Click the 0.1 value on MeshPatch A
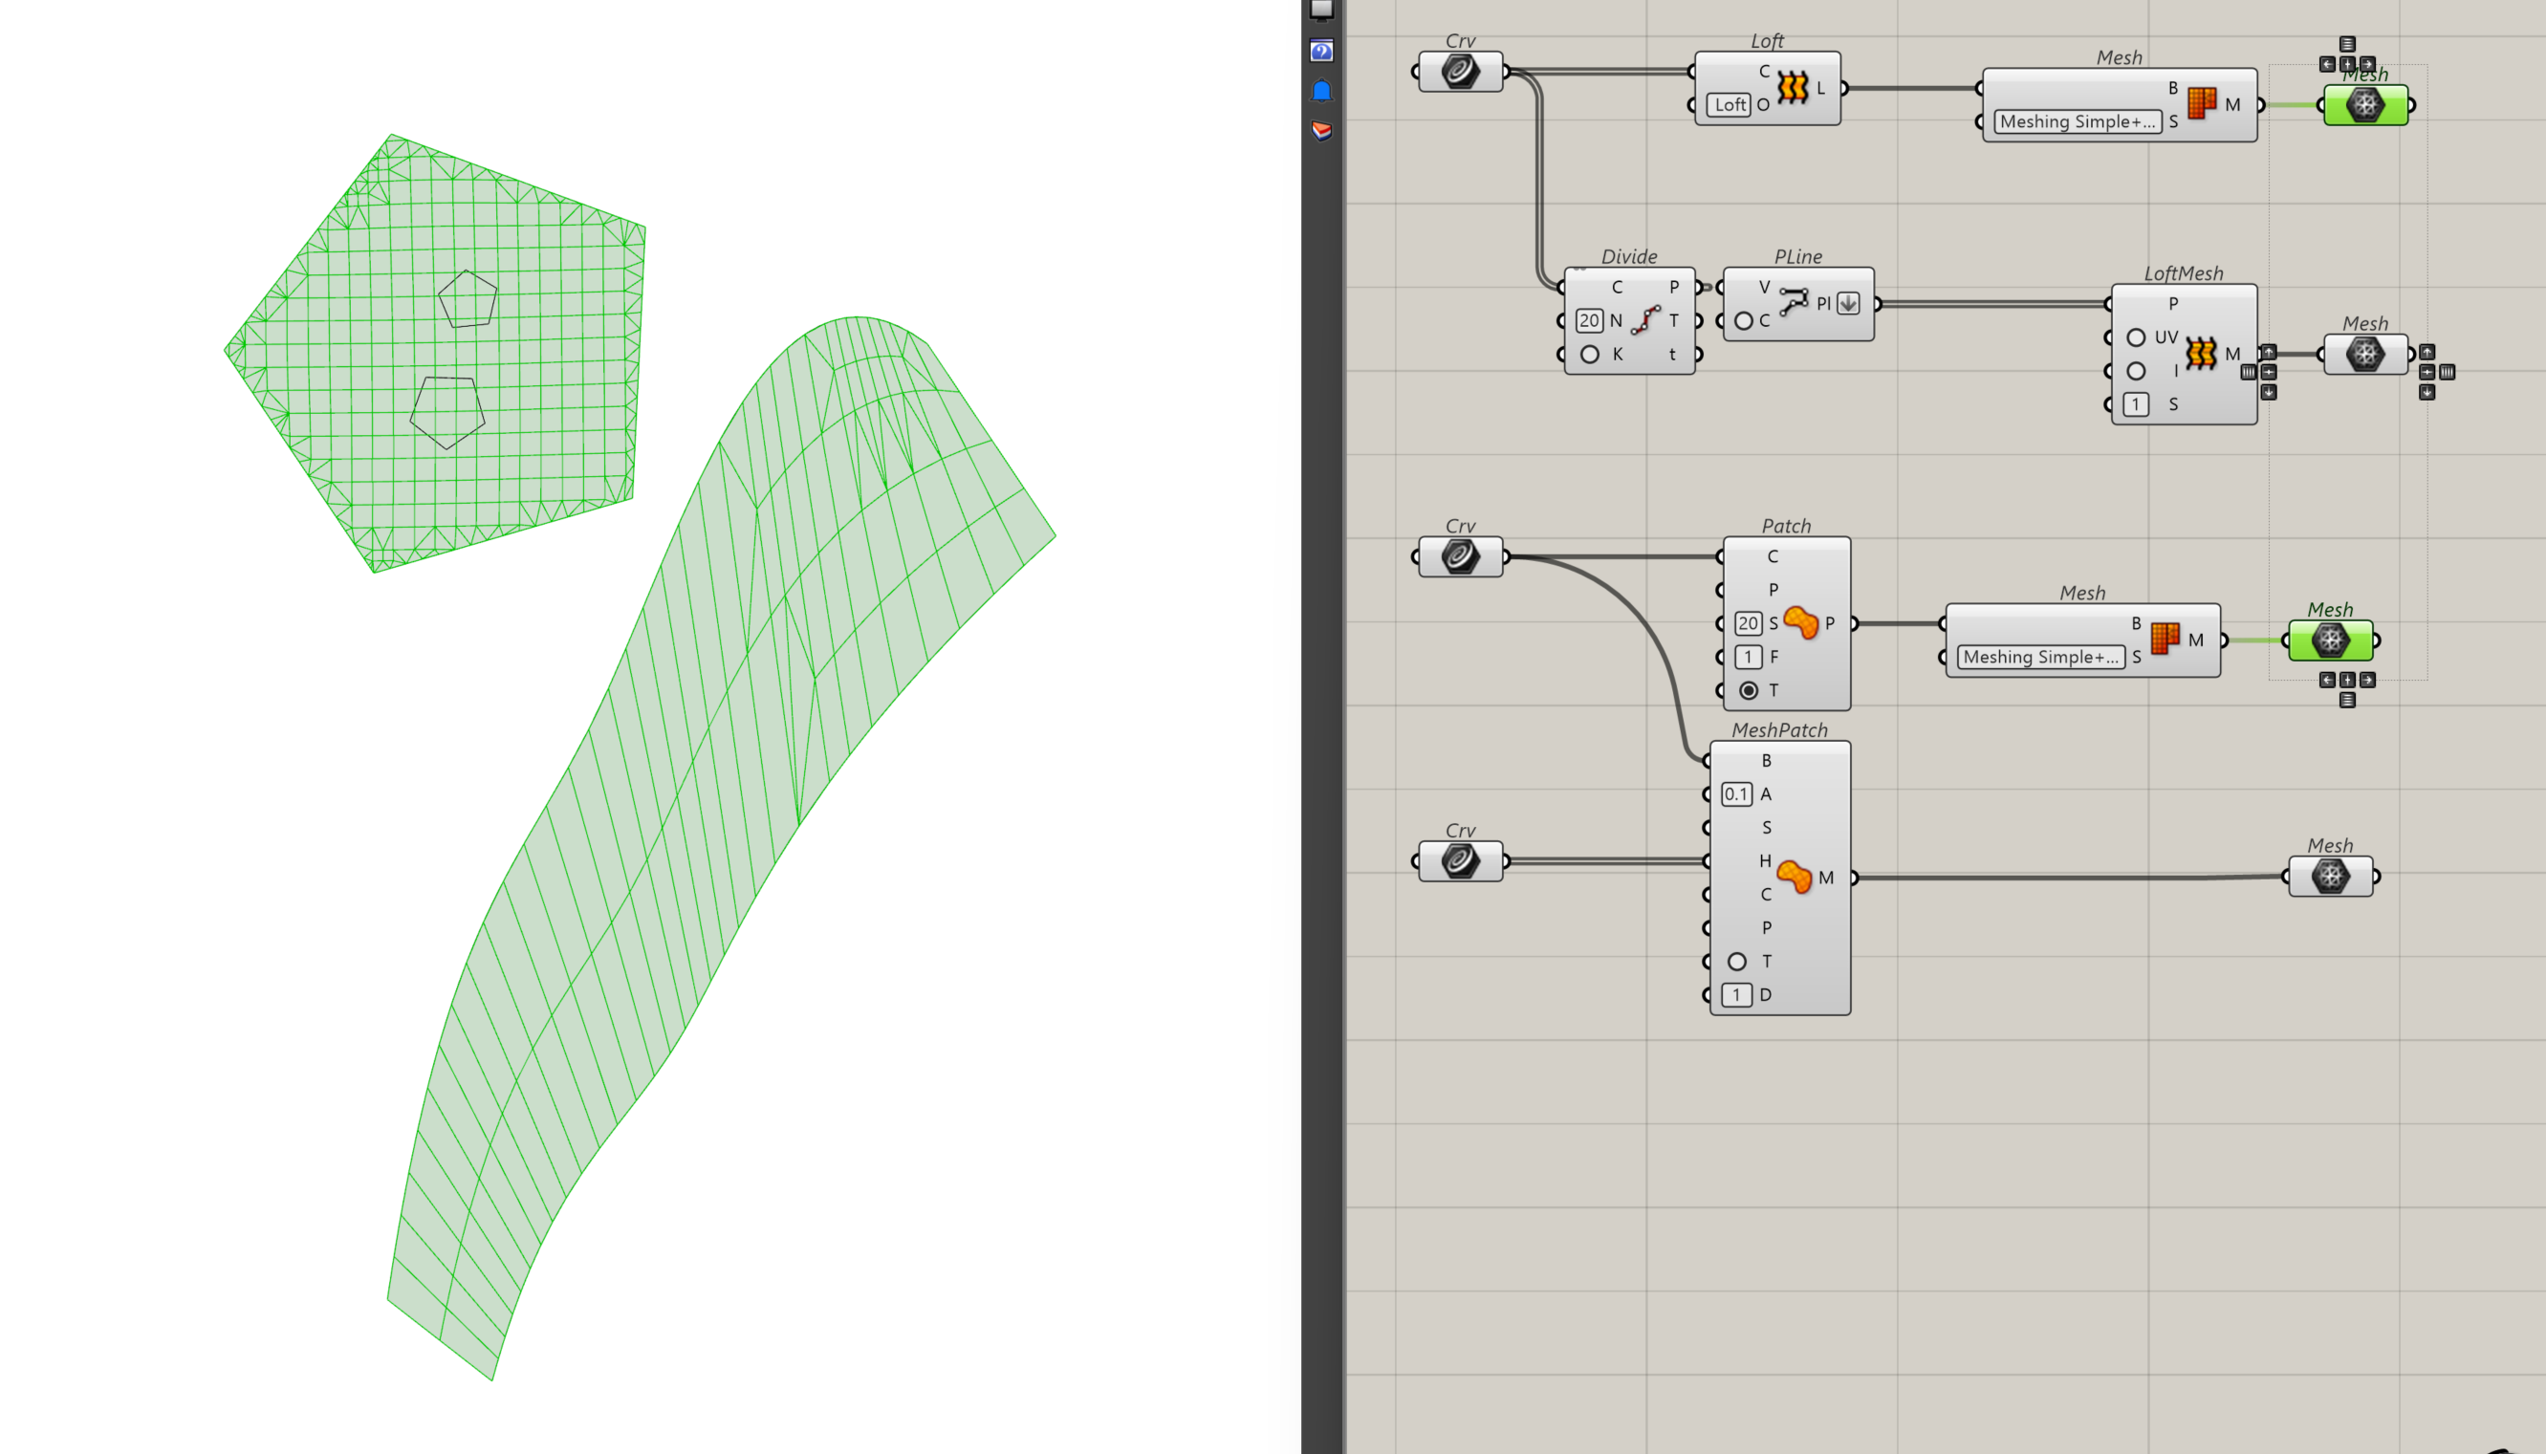 [1736, 793]
